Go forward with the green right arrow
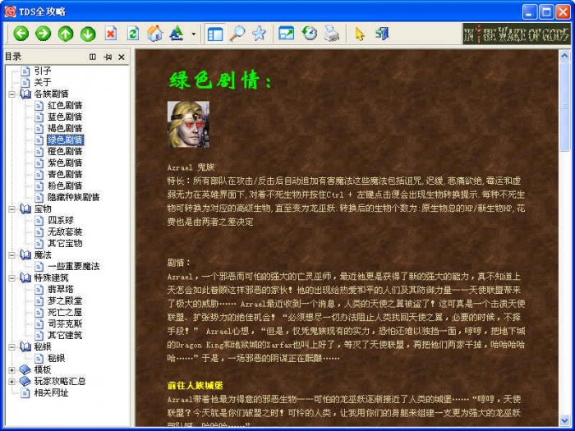This screenshot has width=575, height=431. pos(44,34)
